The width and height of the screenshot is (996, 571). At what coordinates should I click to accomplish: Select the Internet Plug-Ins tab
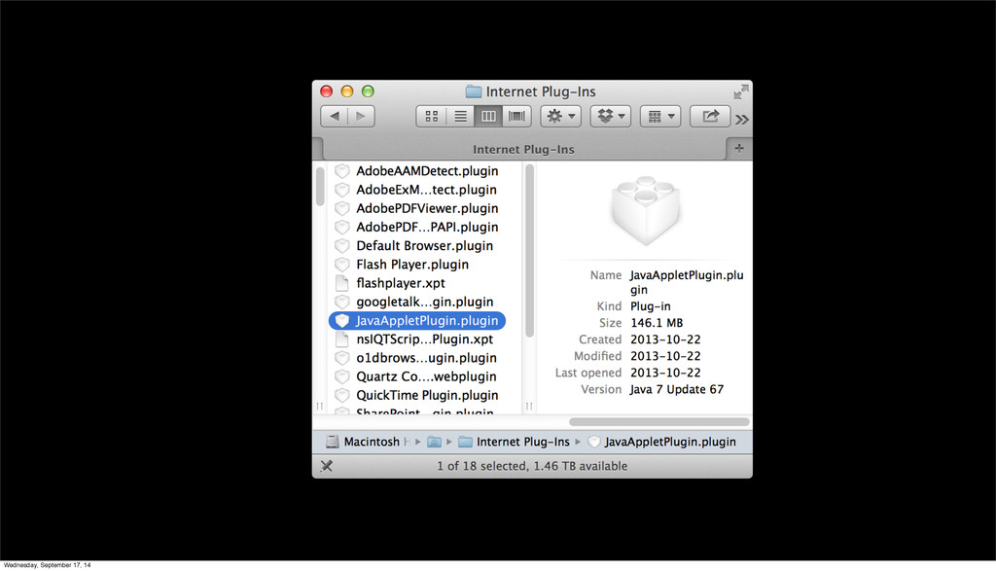pos(523,149)
